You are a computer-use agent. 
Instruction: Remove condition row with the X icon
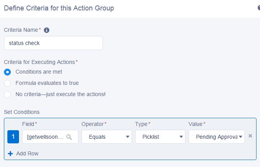click(x=250, y=136)
